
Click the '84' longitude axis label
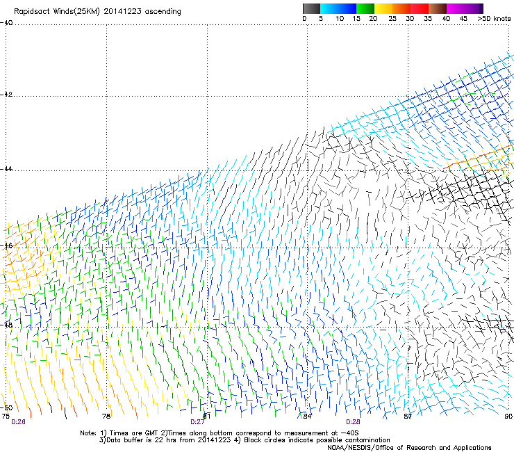(307, 417)
